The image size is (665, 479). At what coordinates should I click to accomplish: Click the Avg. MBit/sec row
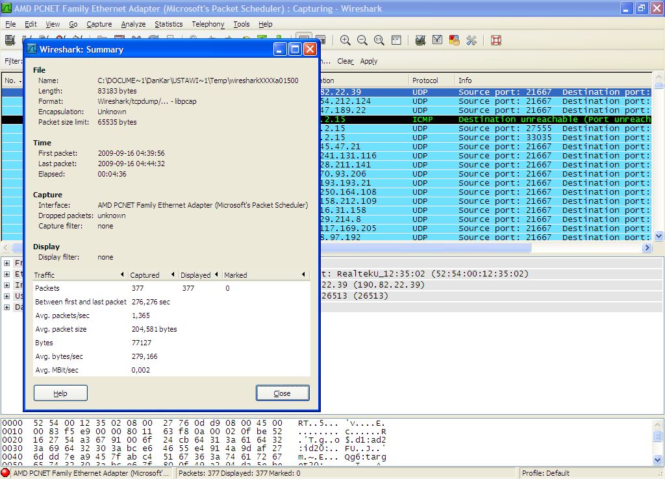click(x=171, y=370)
